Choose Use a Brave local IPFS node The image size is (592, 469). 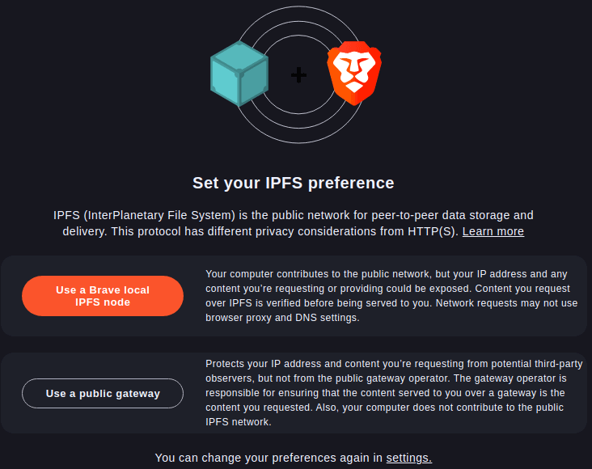tap(103, 296)
